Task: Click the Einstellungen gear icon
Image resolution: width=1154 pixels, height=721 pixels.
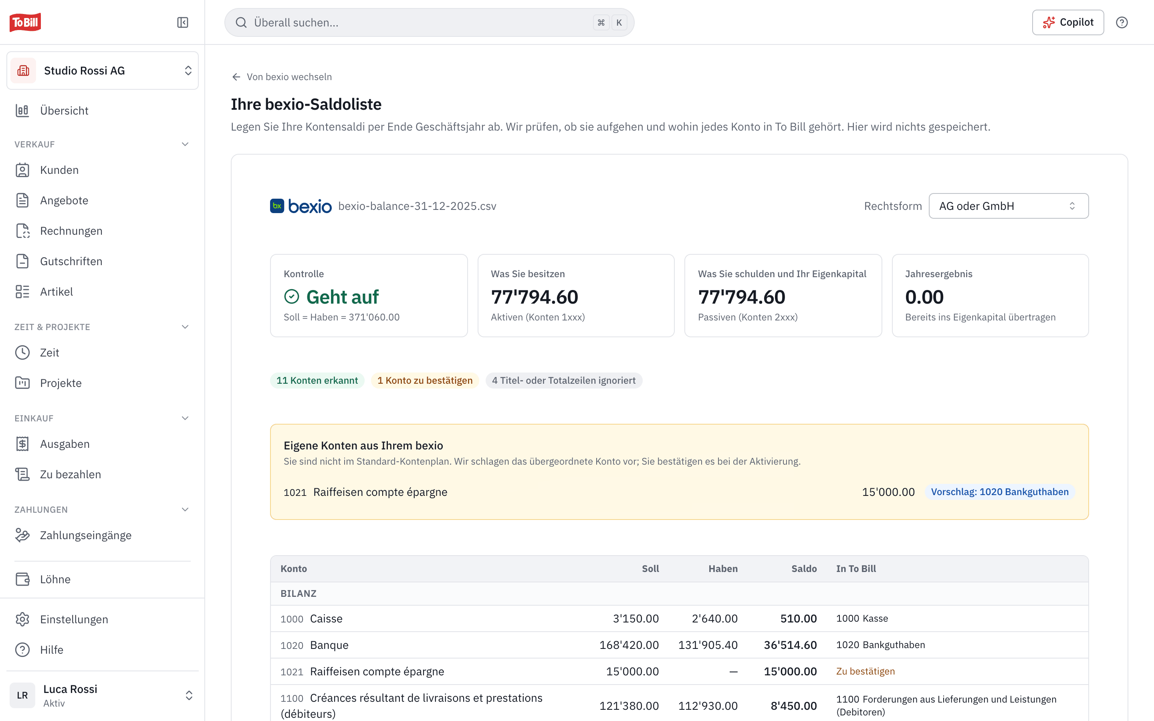Action: coord(22,619)
